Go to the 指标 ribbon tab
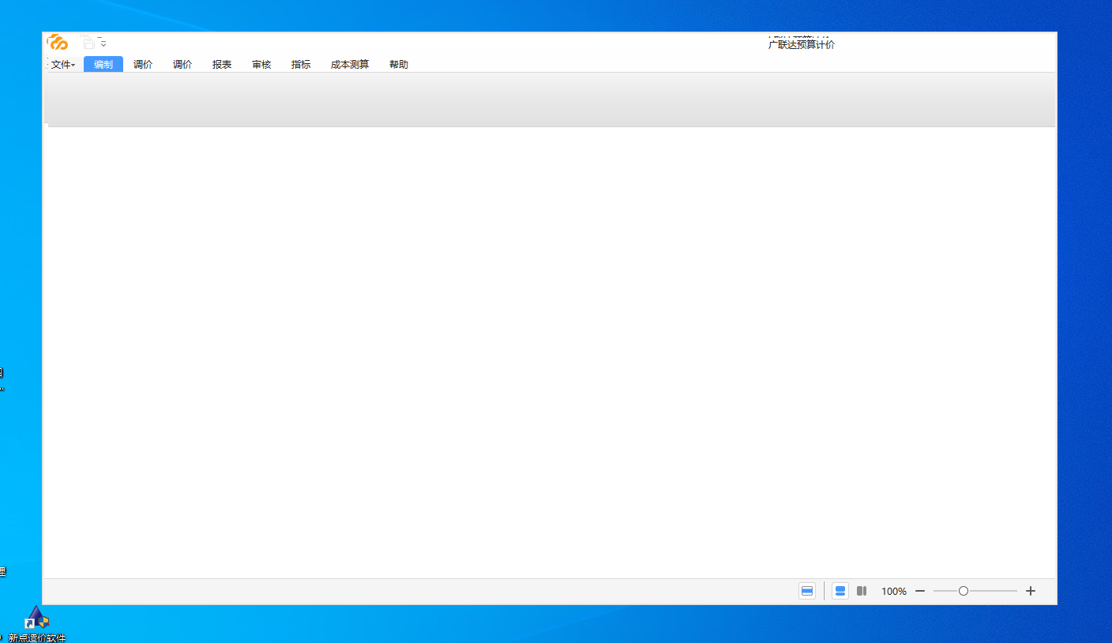1112x643 pixels. (301, 65)
